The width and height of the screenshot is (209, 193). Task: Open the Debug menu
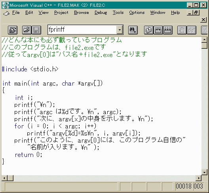[101, 13]
